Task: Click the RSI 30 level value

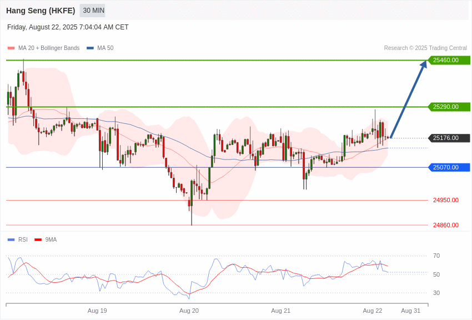Action: pyautogui.click(x=436, y=293)
